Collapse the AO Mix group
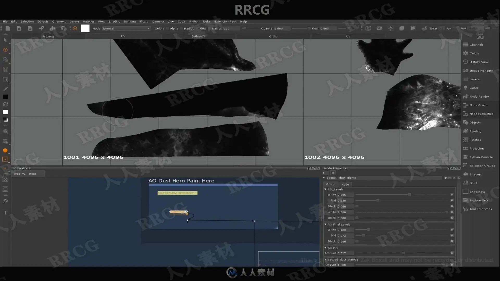 pyautogui.click(x=325, y=248)
